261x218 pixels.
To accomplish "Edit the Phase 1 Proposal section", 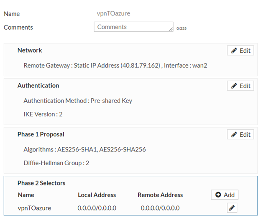I will (x=241, y=135).
